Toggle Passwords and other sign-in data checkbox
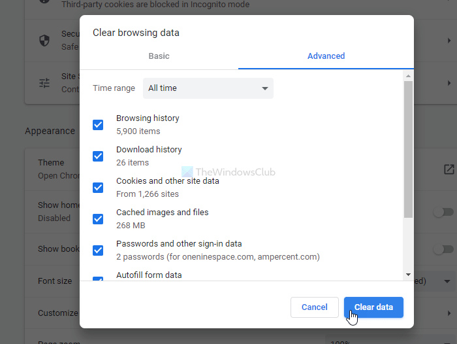Screen dimensions: 457x344 (98, 250)
